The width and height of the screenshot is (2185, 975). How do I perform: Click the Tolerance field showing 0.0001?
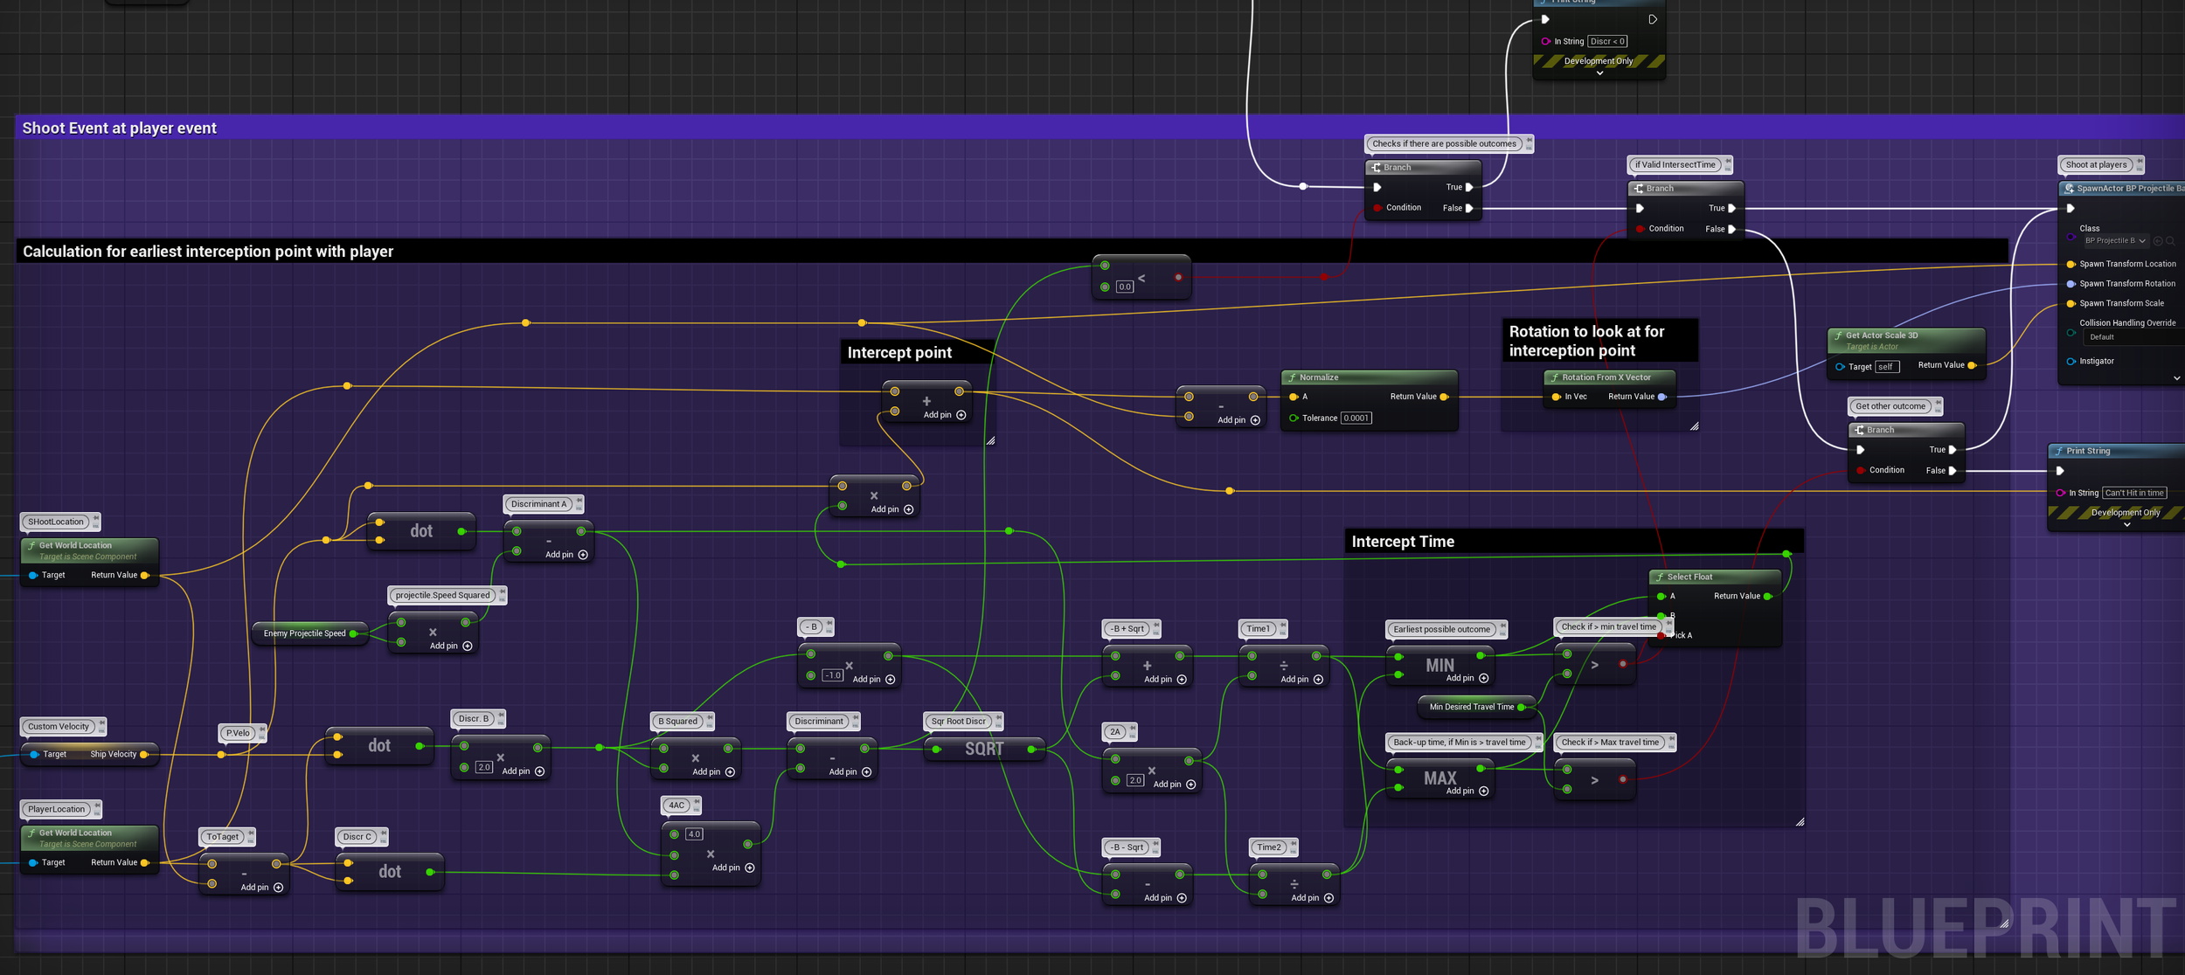tap(1356, 418)
